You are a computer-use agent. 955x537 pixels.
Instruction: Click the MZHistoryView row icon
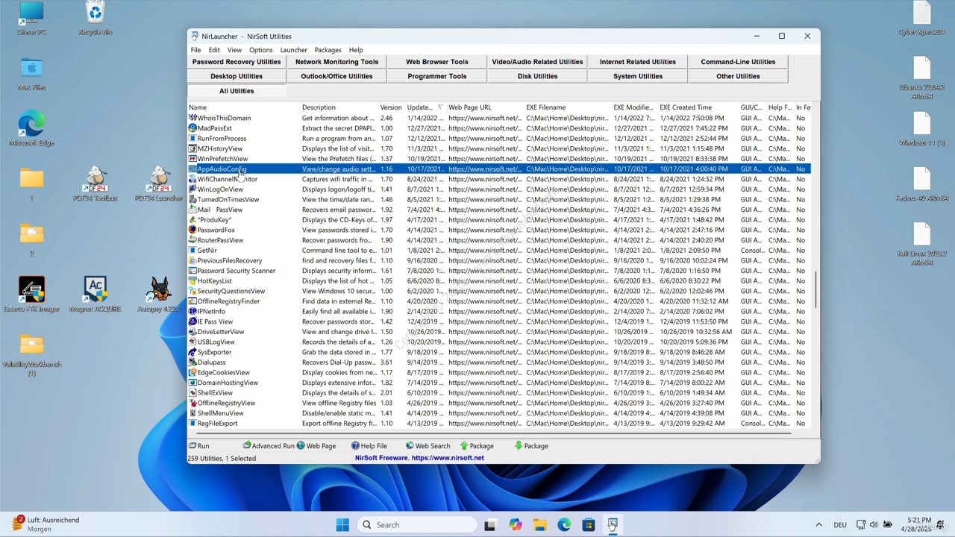point(192,148)
